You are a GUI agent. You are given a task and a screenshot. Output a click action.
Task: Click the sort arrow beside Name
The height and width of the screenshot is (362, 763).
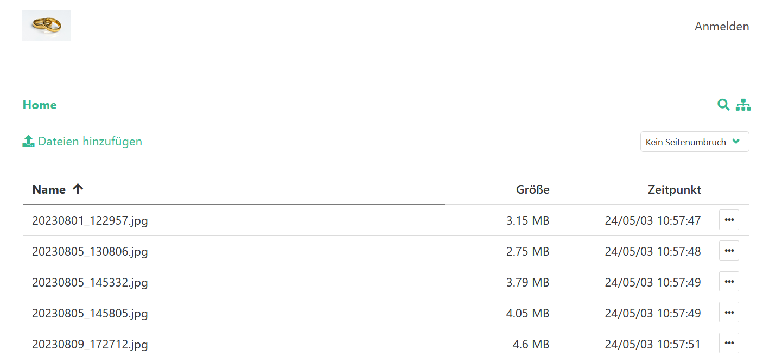pyautogui.click(x=78, y=189)
